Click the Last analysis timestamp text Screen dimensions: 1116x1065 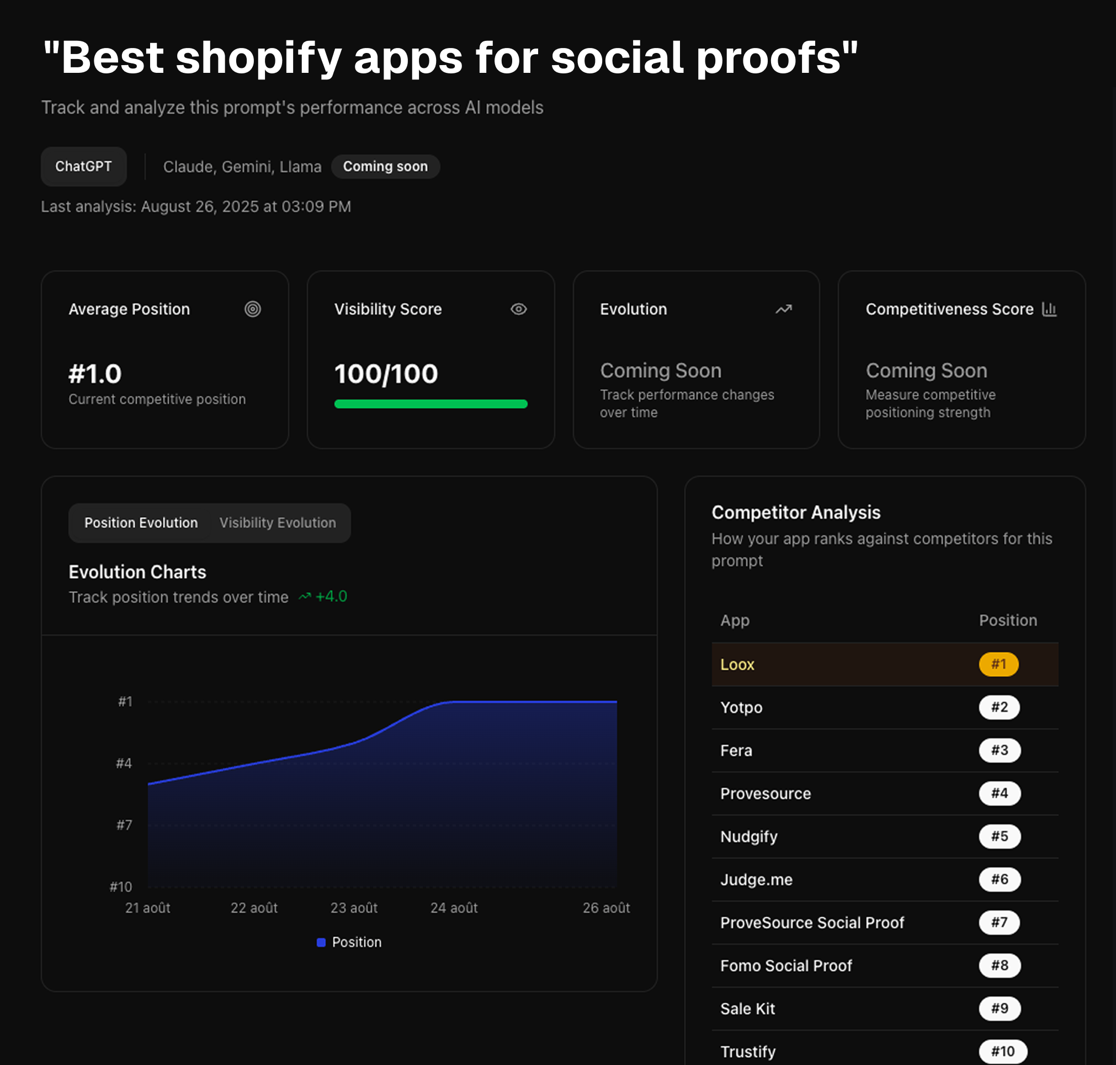[196, 206]
